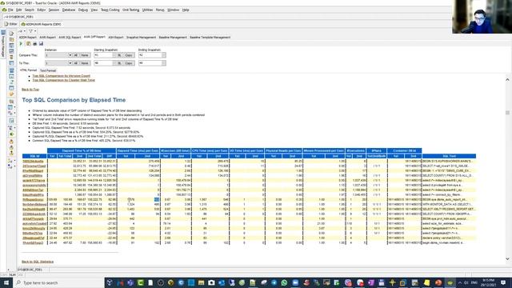Adjust Compare This ending snapshot spinner
The height and width of the screenshot is (288, 512).
click(163, 55)
